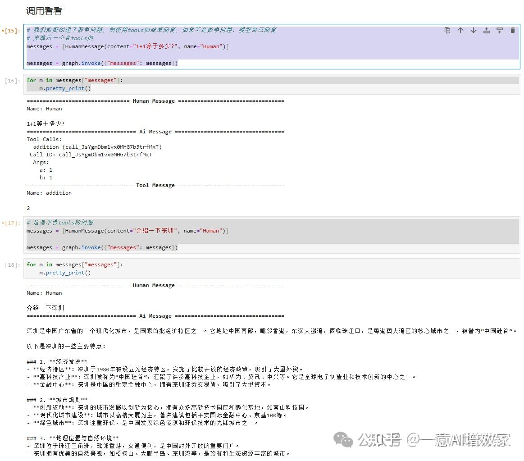Delete cell 15 with the trash icon

click(x=513, y=31)
